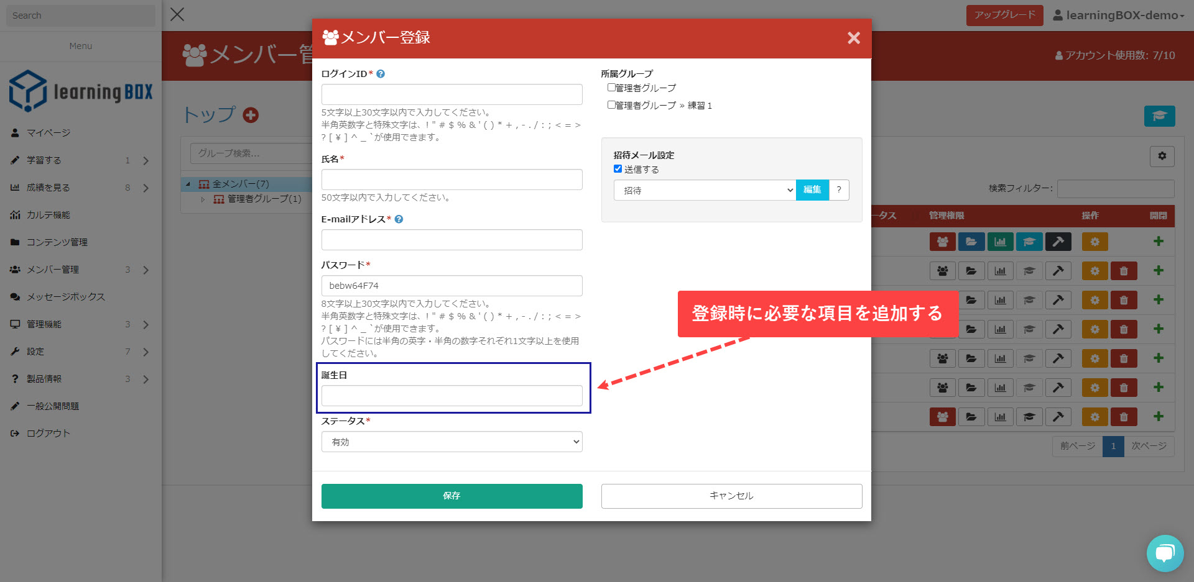Open the chat support bubble icon
This screenshot has width=1194, height=582.
[1164, 553]
